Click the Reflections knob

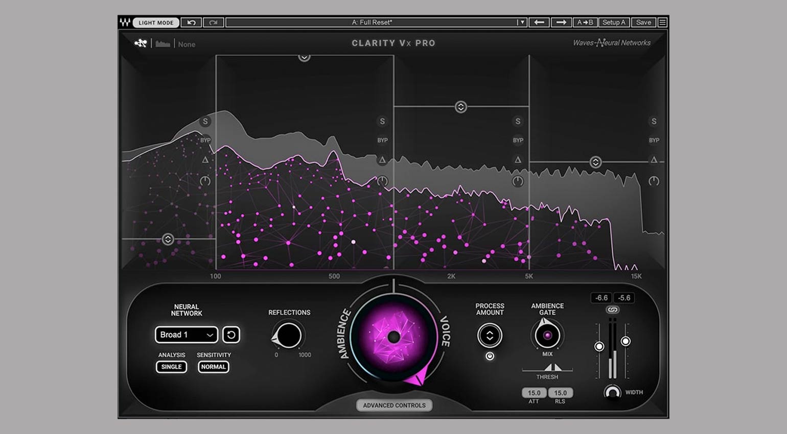tap(288, 335)
